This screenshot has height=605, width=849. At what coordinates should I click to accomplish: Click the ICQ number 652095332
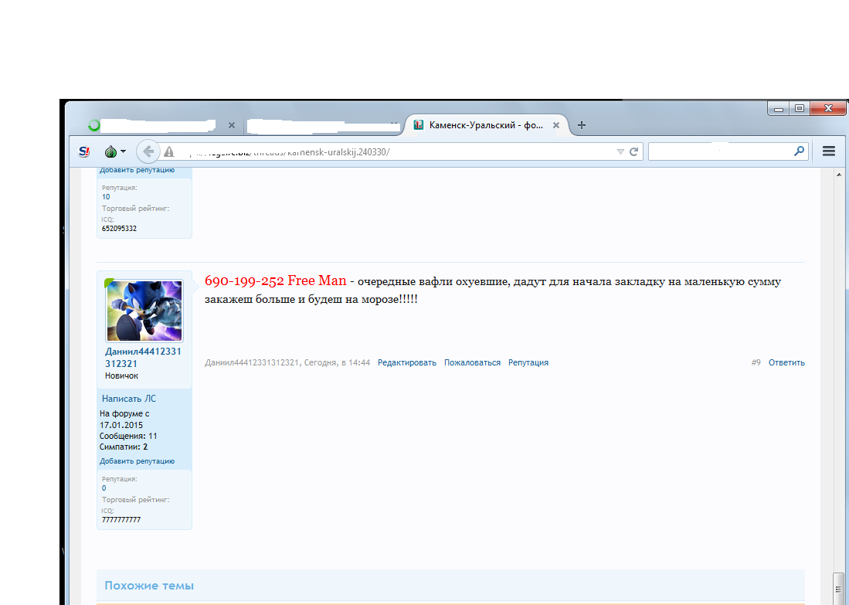[119, 229]
